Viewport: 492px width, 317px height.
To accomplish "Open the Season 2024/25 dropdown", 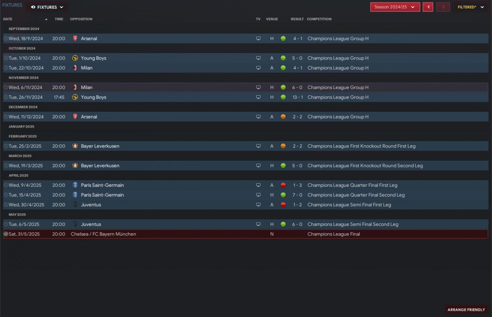I will click(395, 7).
